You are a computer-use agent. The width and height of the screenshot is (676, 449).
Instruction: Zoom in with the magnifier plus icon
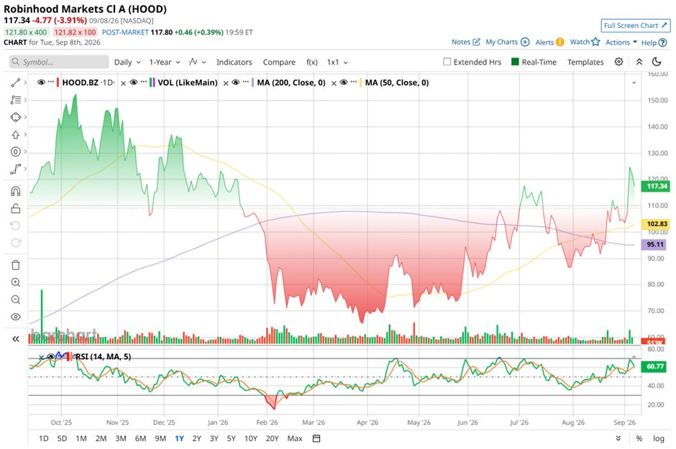(16, 282)
